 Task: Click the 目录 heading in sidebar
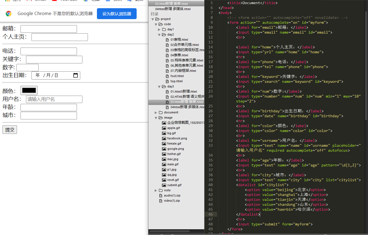(x=154, y=14)
